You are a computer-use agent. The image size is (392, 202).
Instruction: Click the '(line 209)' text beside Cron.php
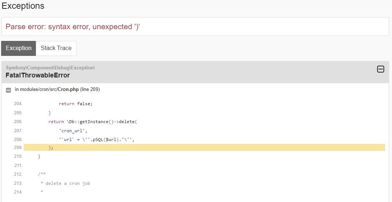pyautogui.click(x=90, y=89)
